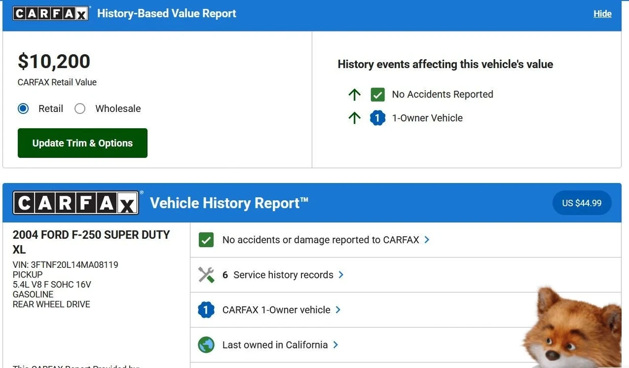
Task: Click the GASOLINE fuel type text
Action: [33, 294]
